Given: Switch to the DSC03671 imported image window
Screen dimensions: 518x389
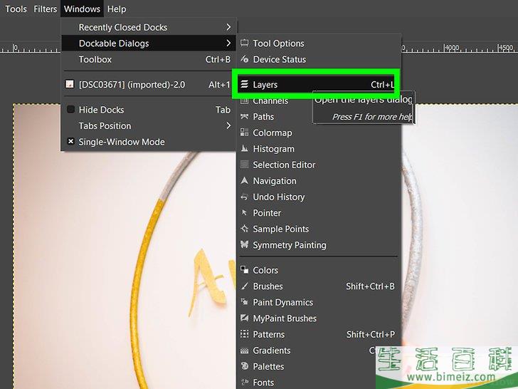Looking at the screenshot, I should (x=132, y=85).
